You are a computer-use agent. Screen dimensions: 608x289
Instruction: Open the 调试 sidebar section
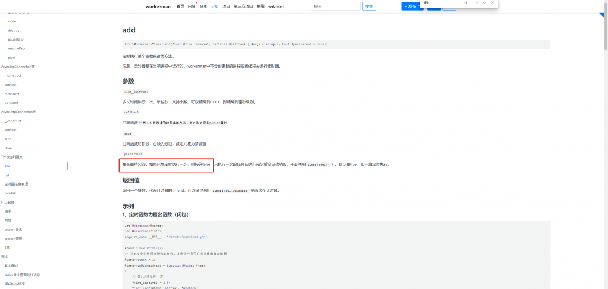click(4, 256)
